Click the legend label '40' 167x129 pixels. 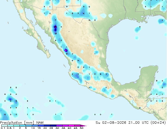click(x=70, y=128)
